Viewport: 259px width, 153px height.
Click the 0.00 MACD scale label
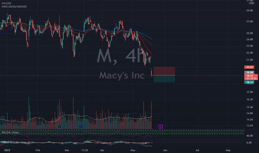249,143
